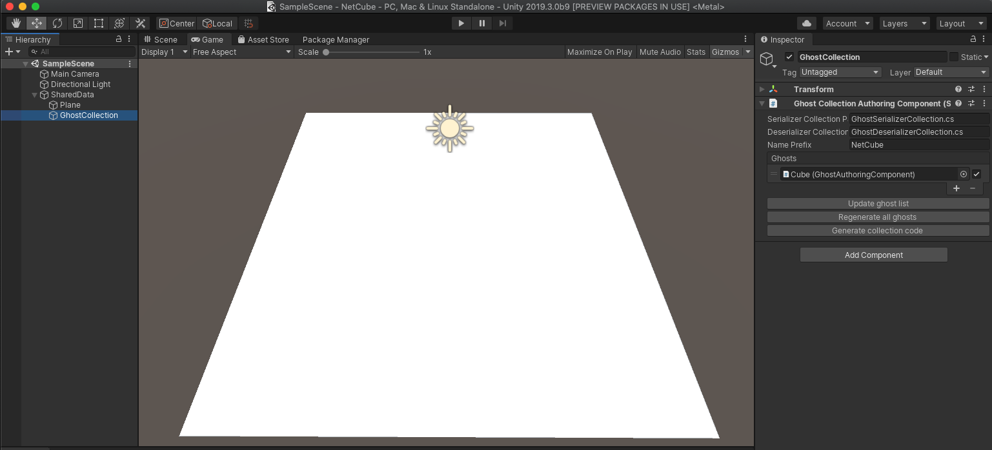The image size is (992, 450).
Task: Enable the Static checkbox
Action: (953, 57)
